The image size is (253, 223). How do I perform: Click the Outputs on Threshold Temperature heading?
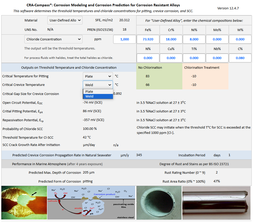(x=69, y=68)
